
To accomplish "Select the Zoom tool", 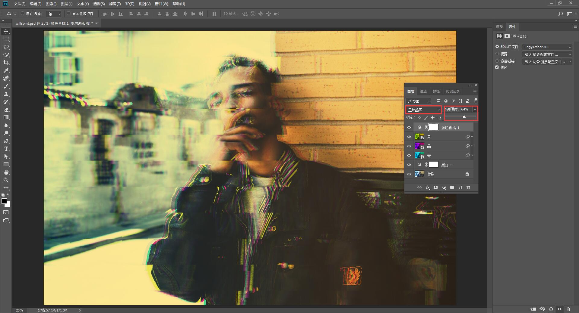I will 6,180.
